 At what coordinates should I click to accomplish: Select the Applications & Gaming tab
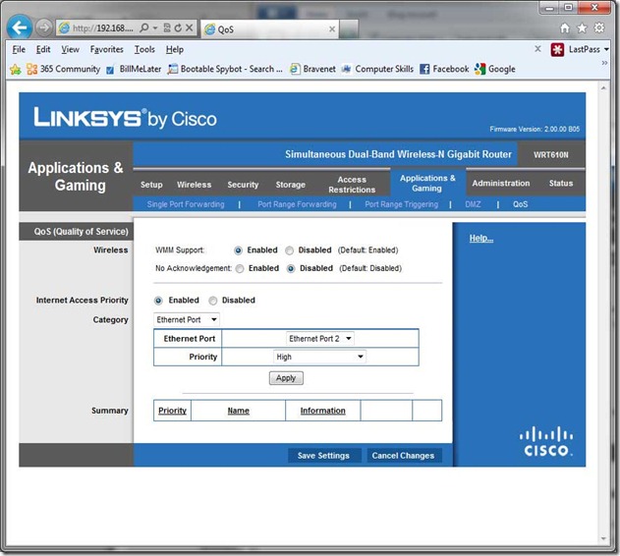pyautogui.click(x=427, y=183)
